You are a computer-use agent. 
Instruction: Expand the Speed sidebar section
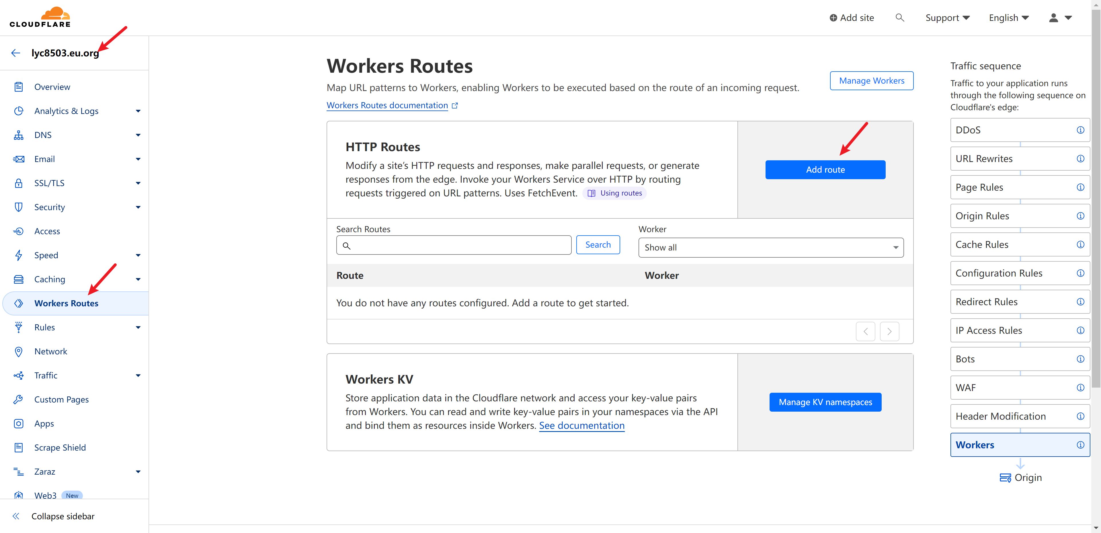pos(138,255)
